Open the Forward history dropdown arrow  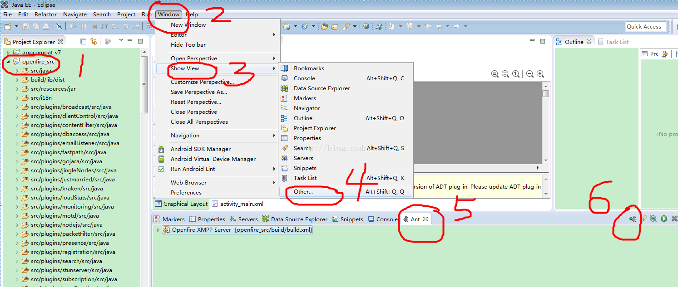[x=465, y=26]
